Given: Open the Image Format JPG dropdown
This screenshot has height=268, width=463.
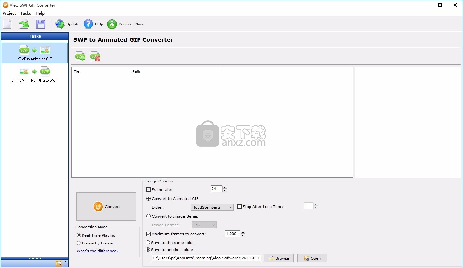Looking at the screenshot, I should pos(204,225).
